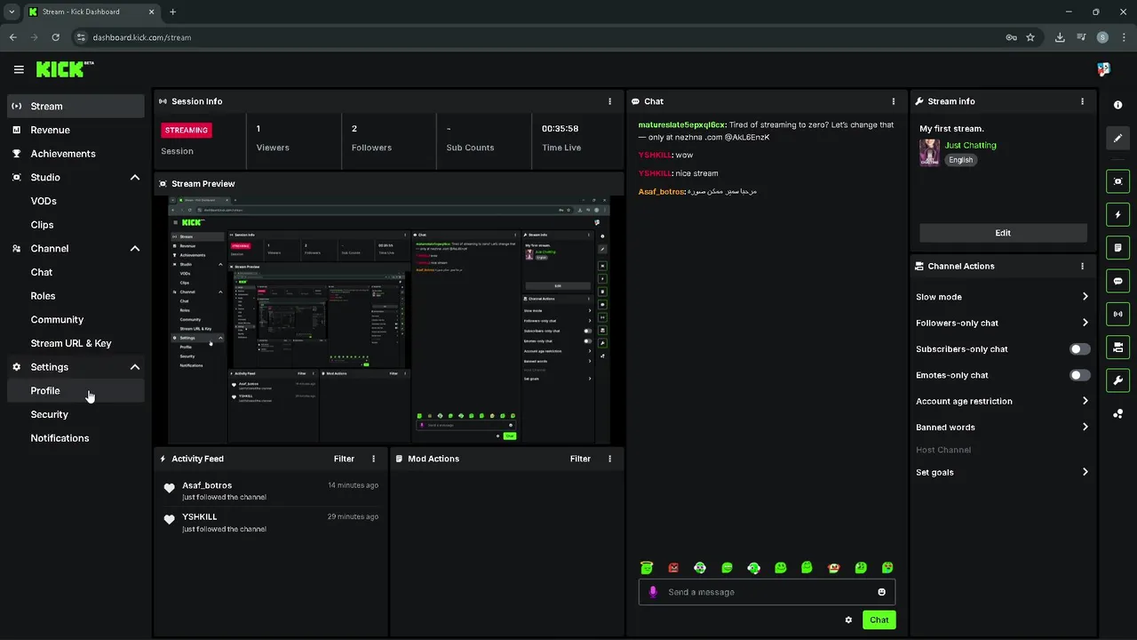Go to Clips under Studio
This screenshot has width=1137, height=640.
[76, 225]
